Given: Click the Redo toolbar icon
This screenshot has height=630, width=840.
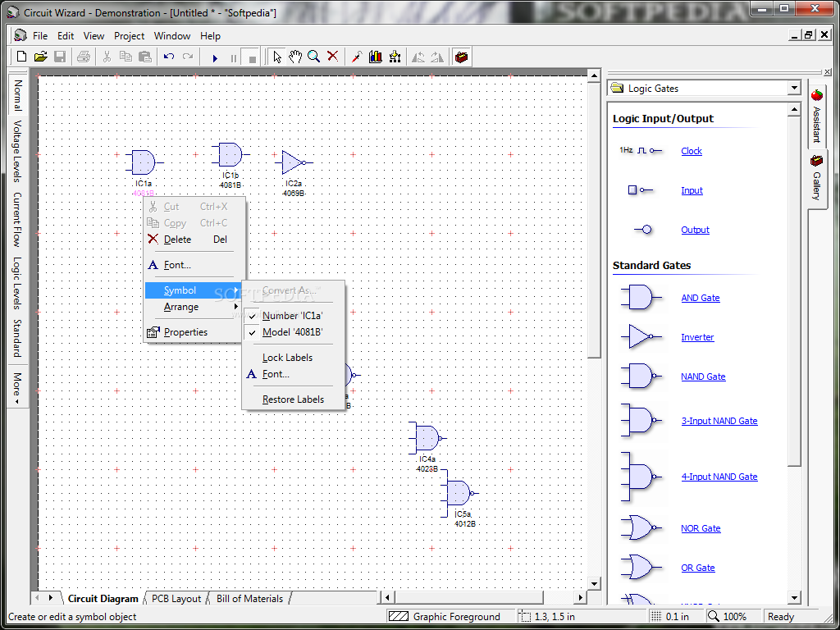Looking at the screenshot, I should 188,57.
